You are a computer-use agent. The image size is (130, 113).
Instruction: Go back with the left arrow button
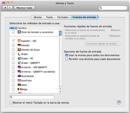[5, 8]
